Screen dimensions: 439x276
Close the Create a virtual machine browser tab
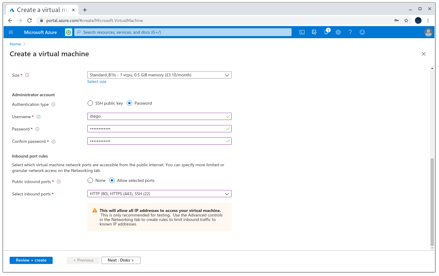pos(73,10)
